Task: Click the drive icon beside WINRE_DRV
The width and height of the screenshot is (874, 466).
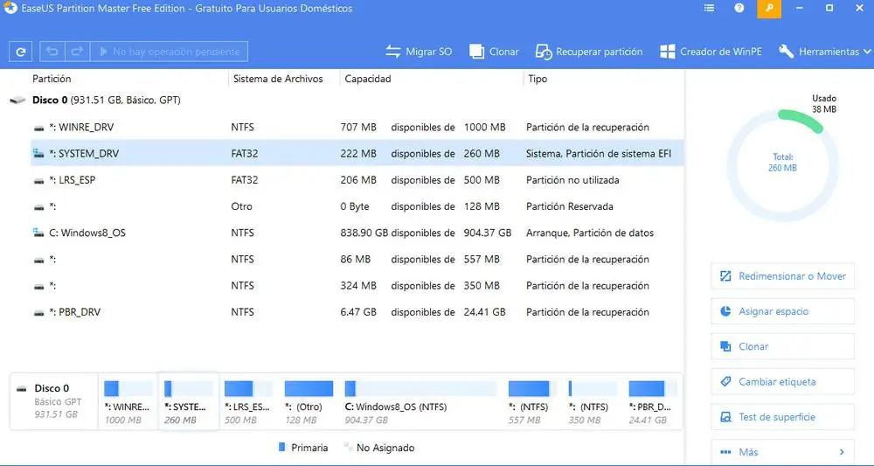Action: 38,128
